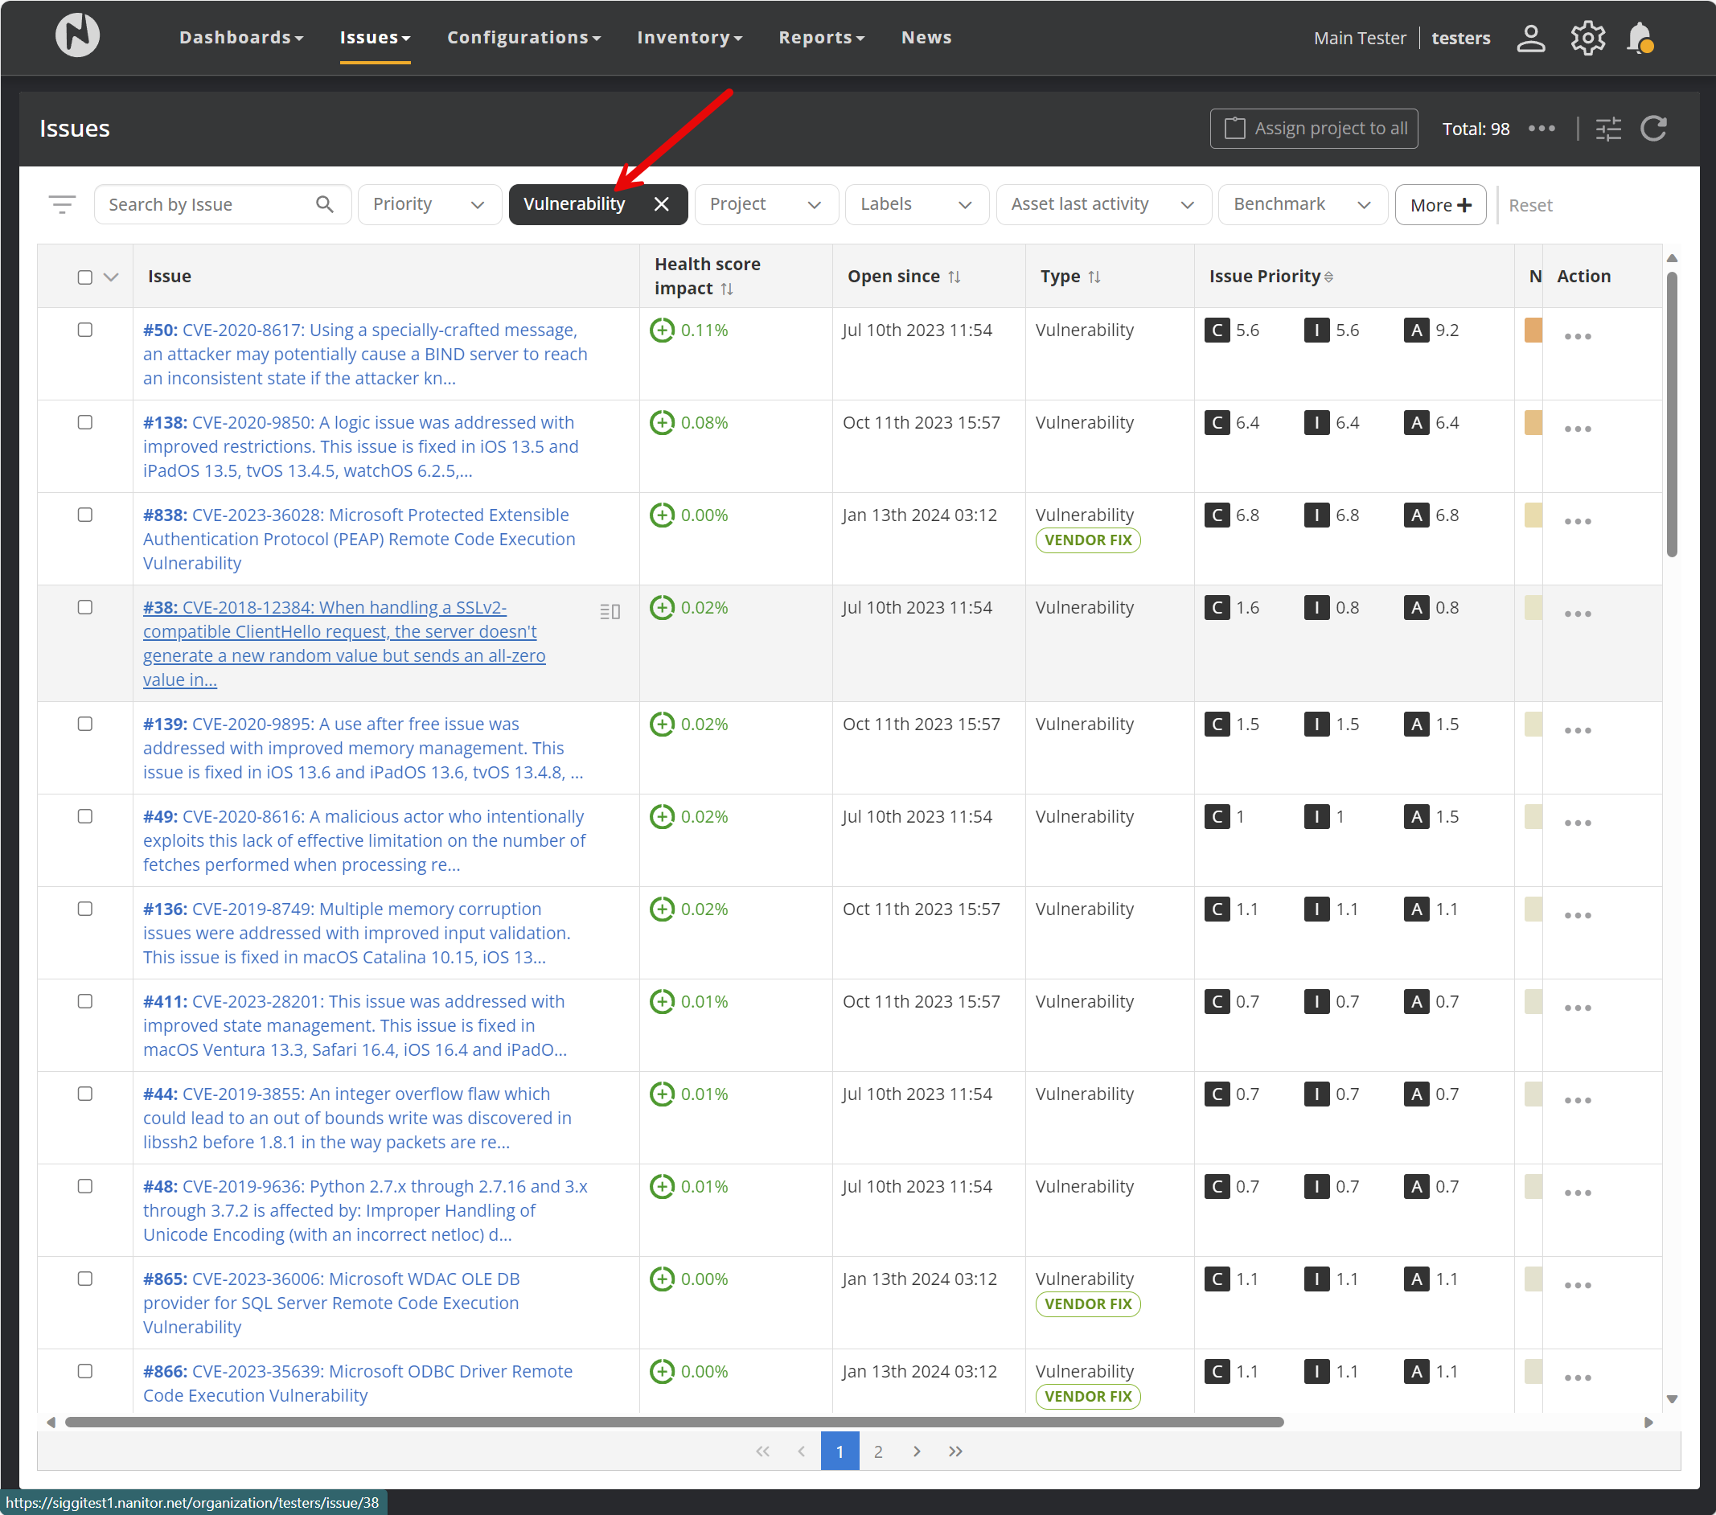
Task: Click the orange swatch on issue #50 row
Action: 1532,330
